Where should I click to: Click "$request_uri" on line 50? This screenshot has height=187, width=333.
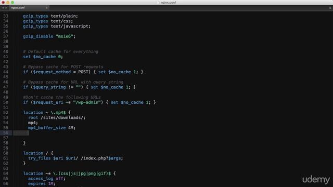tap(48, 103)
